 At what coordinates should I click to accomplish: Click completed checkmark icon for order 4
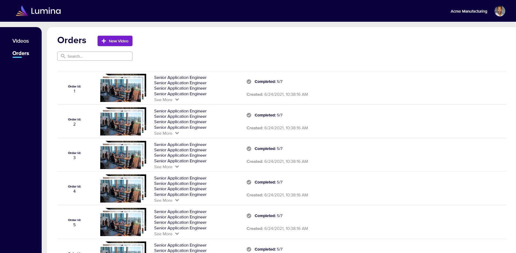pos(249,182)
